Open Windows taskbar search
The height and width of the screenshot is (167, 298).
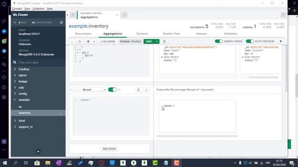pos(15,163)
